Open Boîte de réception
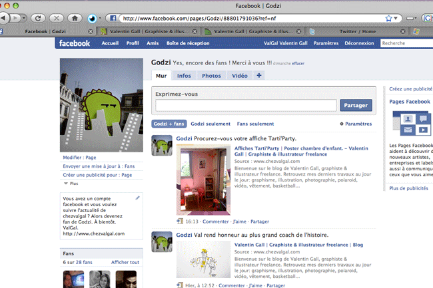This screenshot has height=288, width=433. pos(188,43)
